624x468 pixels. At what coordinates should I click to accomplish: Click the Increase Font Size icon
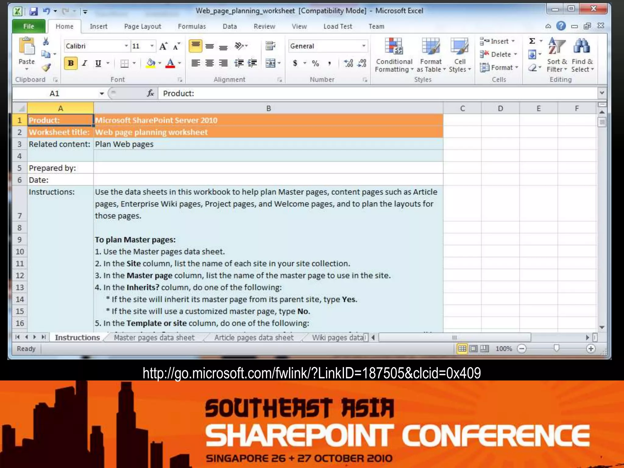pyautogui.click(x=163, y=46)
